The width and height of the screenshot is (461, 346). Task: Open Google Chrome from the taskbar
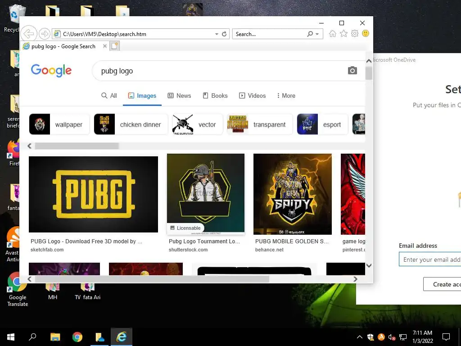[77, 337]
